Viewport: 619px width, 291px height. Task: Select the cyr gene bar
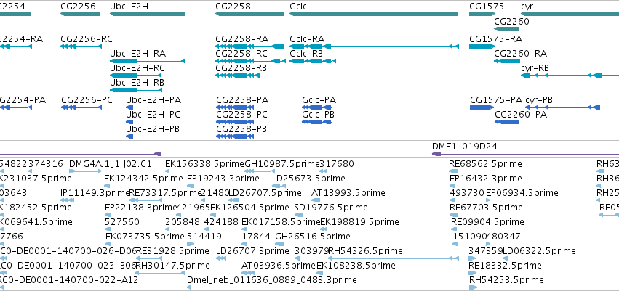pyautogui.click(x=570, y=14)
